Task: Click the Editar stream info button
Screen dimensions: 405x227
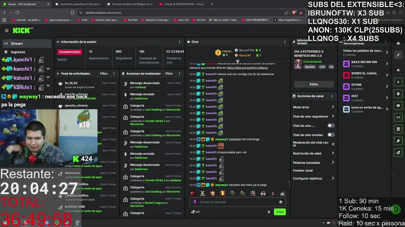Action: [314, 84]
